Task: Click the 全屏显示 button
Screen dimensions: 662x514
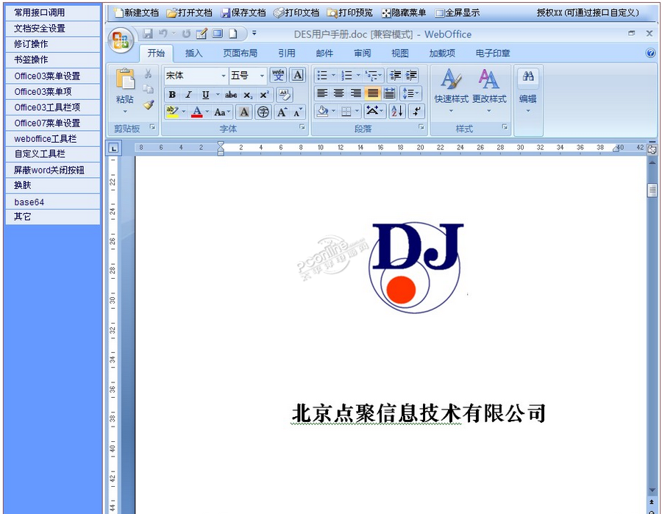Action: tap(458, 13)
